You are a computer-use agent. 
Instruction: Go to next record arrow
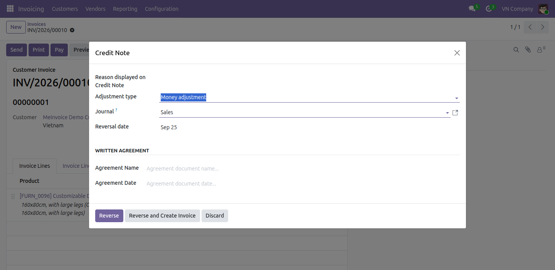click(x=543, y=27)
